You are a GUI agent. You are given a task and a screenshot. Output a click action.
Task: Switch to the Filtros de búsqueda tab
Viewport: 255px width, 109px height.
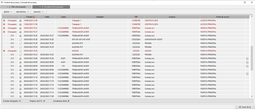point(16,7)
